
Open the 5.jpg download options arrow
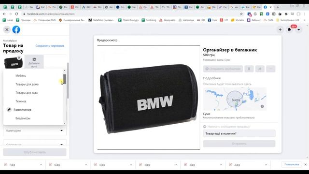pyautogui.click(x=131, y=165)
